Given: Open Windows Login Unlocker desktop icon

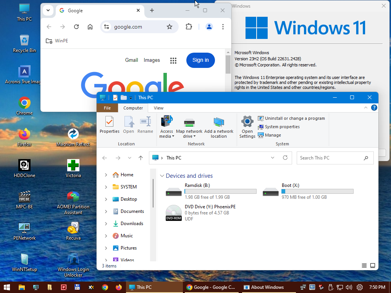Looking at the screenshot, I should (73, 266).
